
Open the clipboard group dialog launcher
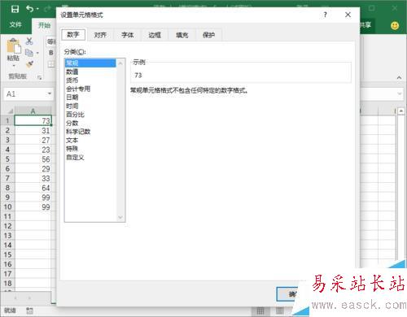point(40,77)
